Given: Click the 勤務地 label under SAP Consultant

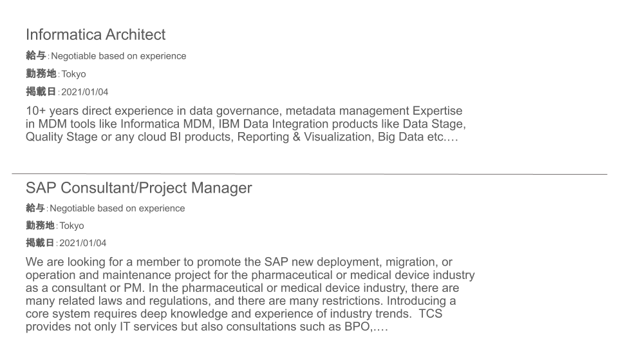Looking at the screenshot, I should [40, 226].
